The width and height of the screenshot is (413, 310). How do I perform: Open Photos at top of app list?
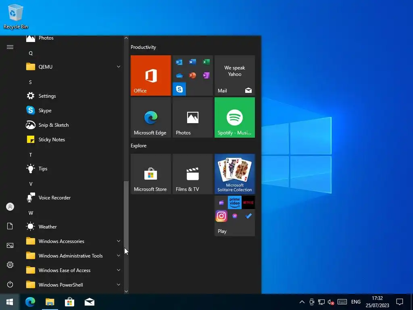coord(74,38)
